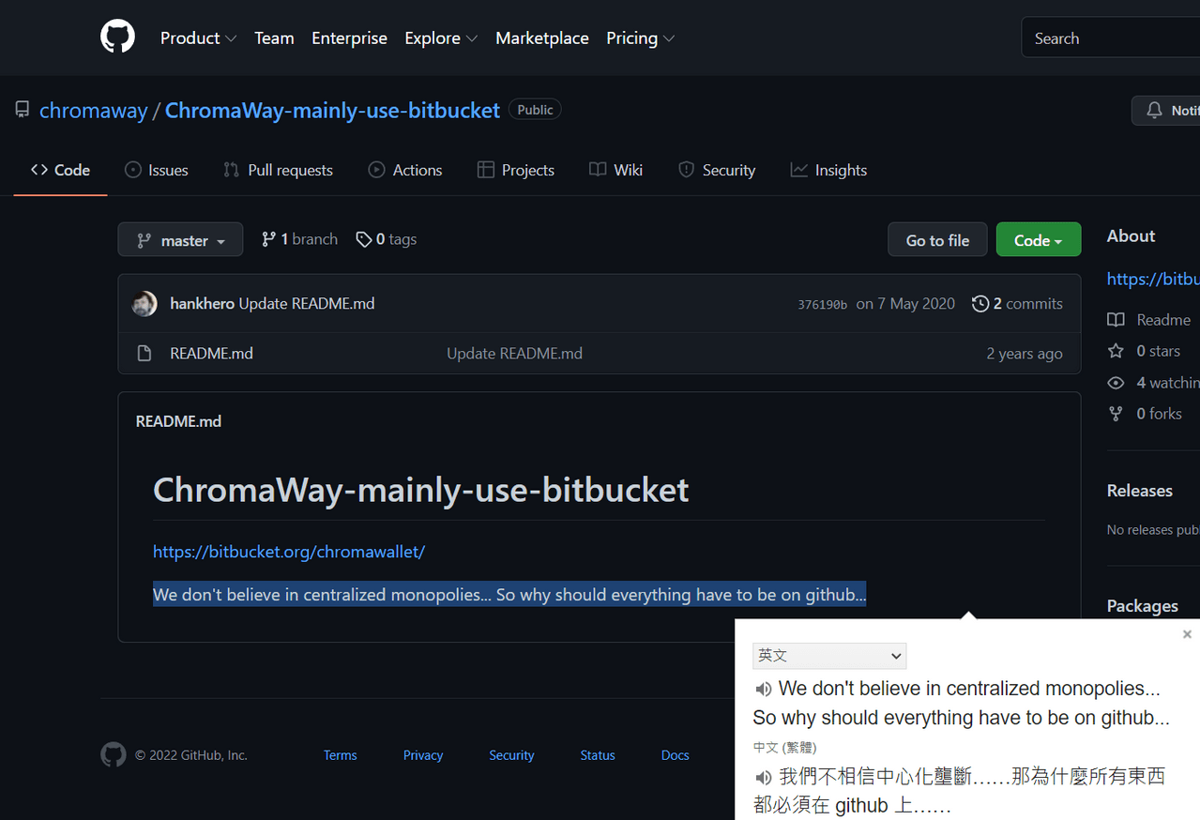Image resolution: width=1200 pixels, height=820 pixels.
Task: Select the watching eye icon
Action: pos(1116,383)
